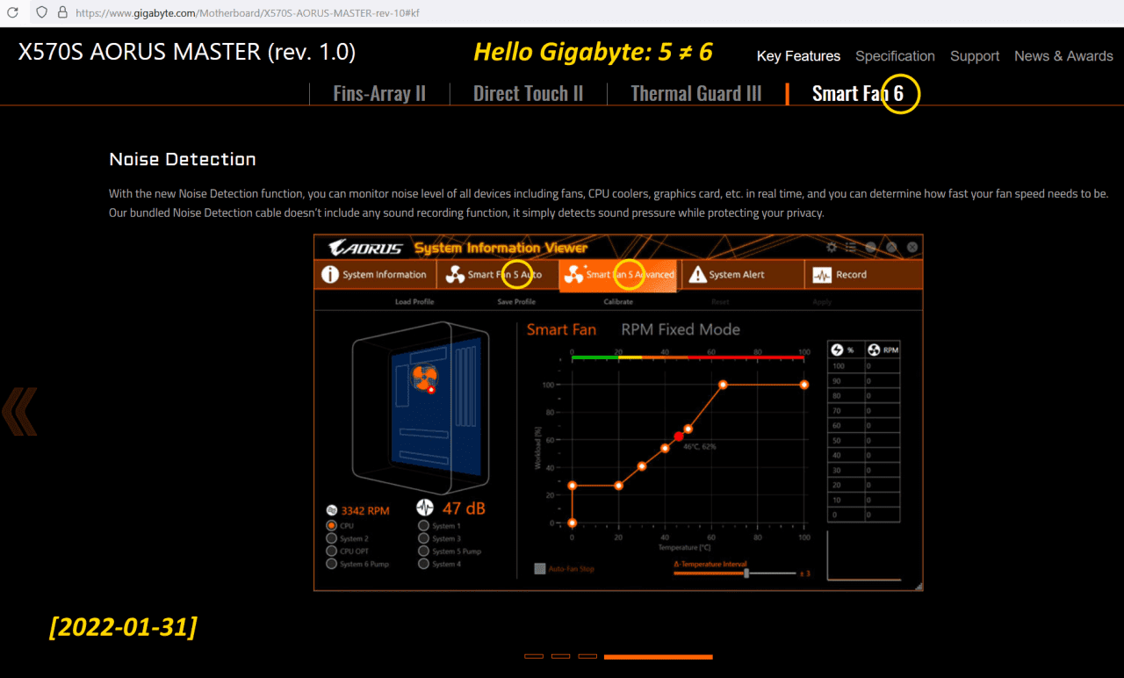Viewport: 1124px width, 678px height.
Task: Open the Specification page link
Action: coord(895,55)
